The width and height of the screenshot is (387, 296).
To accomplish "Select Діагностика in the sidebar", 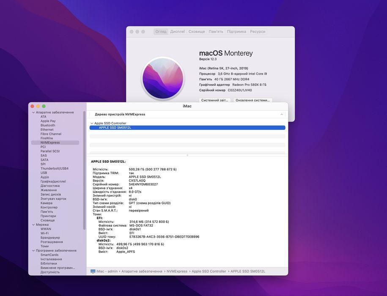I will pos(50,186).
